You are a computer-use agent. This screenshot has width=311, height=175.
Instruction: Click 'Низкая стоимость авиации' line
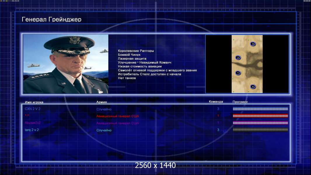coord(140,66)
